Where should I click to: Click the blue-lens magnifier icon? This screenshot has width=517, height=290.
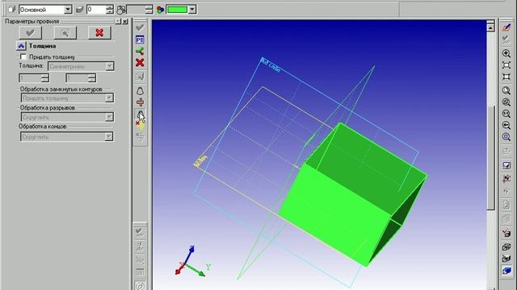pos(506,137)
